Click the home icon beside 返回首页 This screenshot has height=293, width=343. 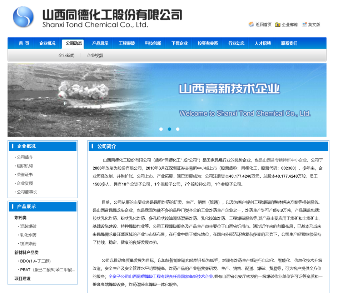(x=251, y=24)
